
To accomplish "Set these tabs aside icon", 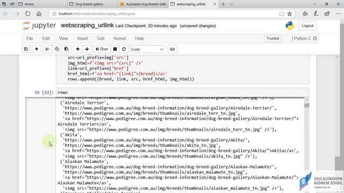I will click(x=12, y=4).
